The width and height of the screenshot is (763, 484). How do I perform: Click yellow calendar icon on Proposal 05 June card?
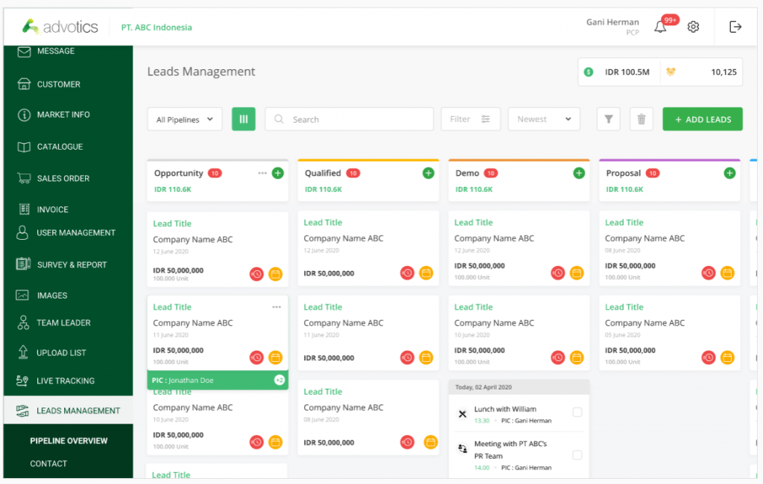tap(727, 357)
